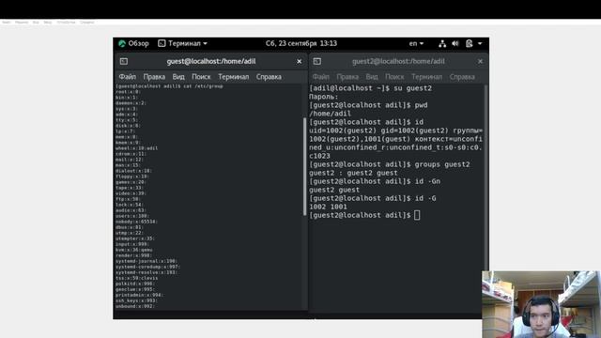Image resolution: width=601 pixels, height=338 pixels.
Task: Open Справка menu in guest terminal
Action: [269, 77]
